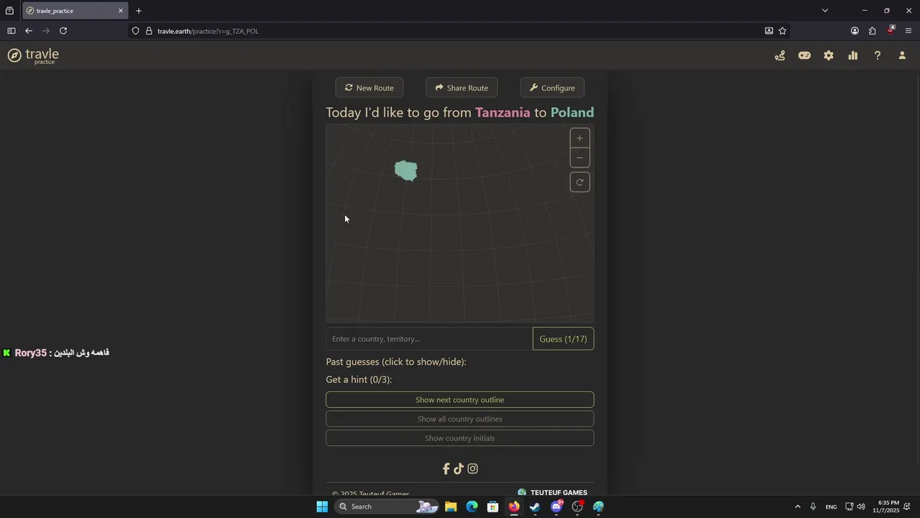Viewport: 920px width, 518px height.
Task: Bookmark this page with star icon
Action: (783, 31)
